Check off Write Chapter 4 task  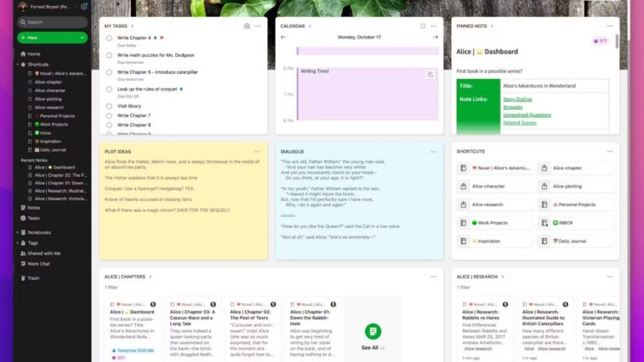point(109,39)
